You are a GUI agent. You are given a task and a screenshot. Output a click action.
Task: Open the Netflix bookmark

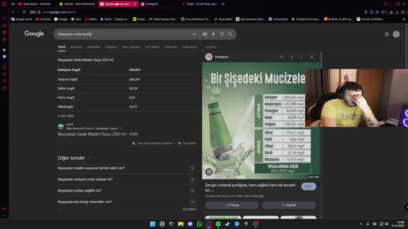point(91,19)
